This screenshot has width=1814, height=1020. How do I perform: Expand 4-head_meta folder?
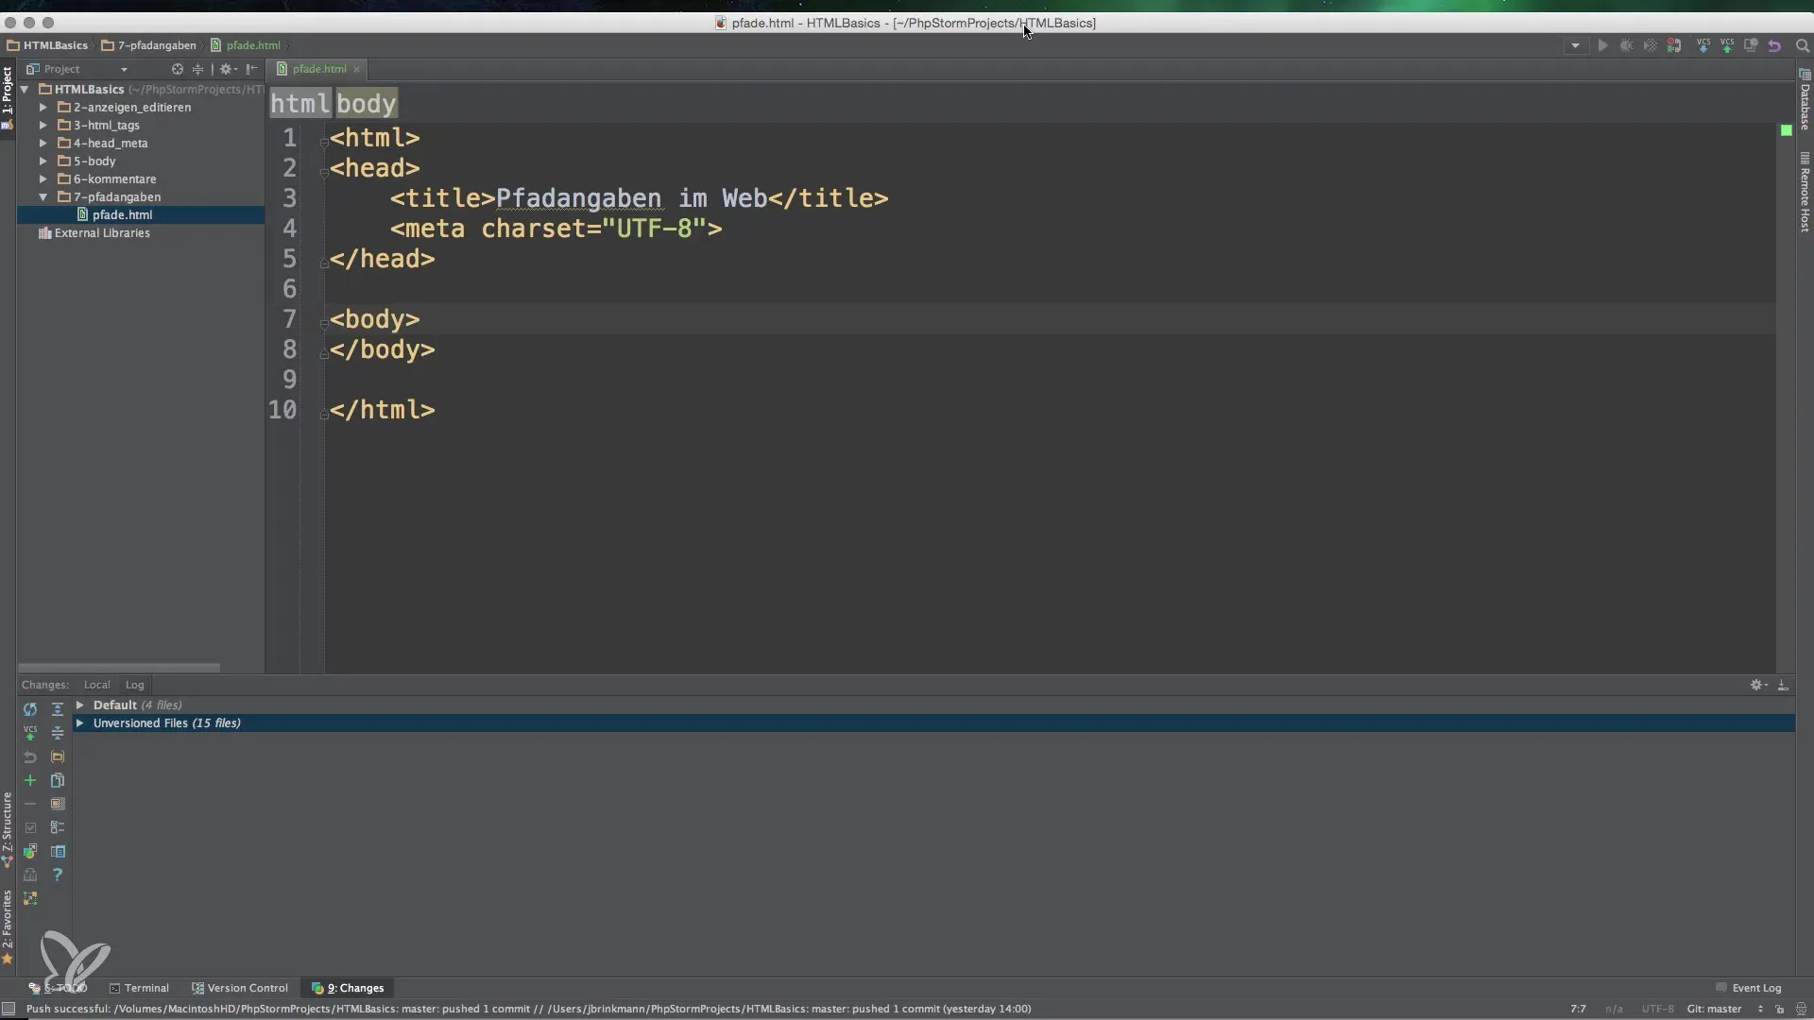click(x=43, y=144)
